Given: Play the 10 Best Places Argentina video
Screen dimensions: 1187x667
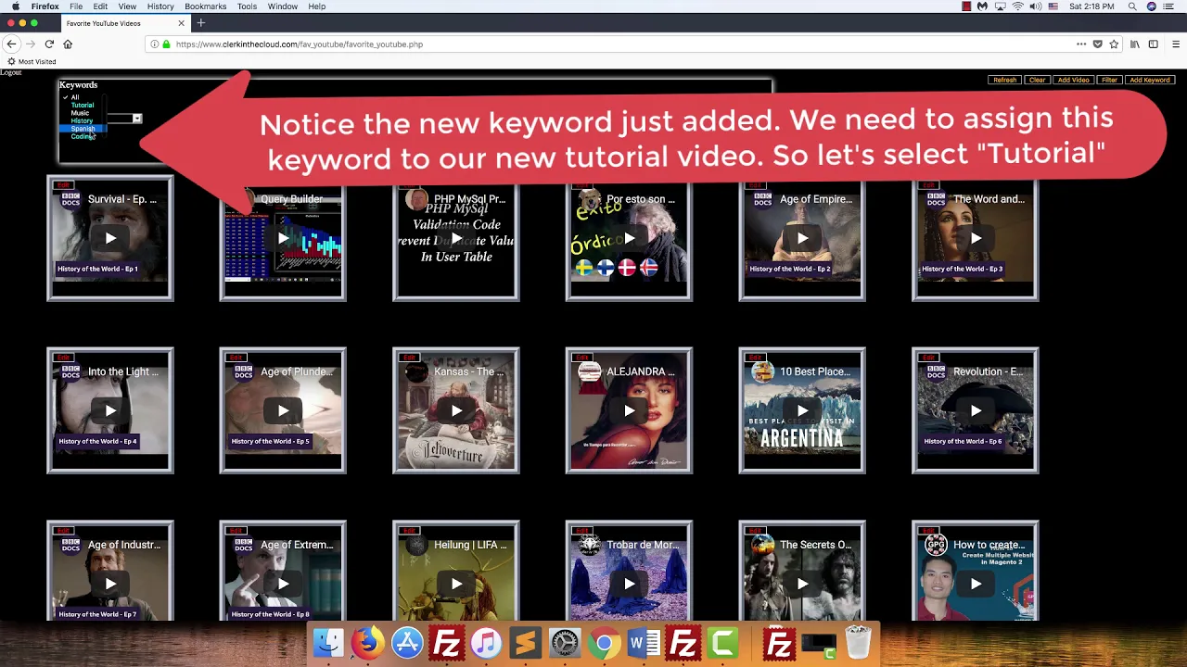Looking at the screenshot, I should pos(802,410).
